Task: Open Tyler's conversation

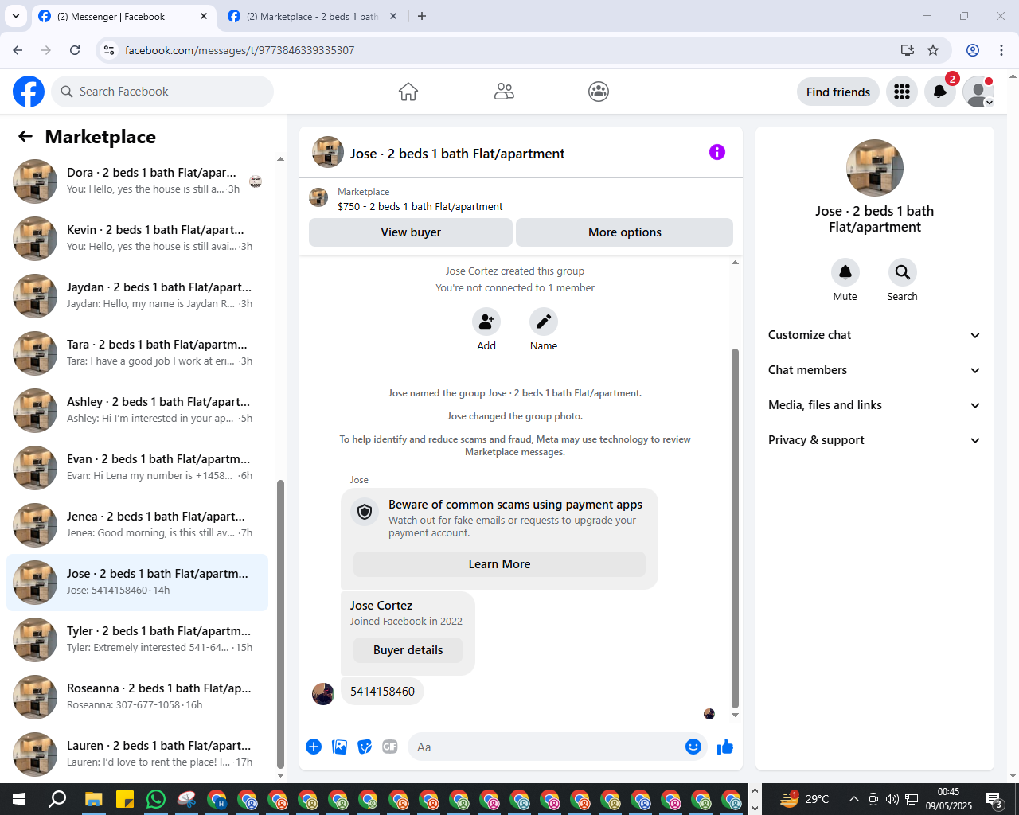Action: [138, 640]
